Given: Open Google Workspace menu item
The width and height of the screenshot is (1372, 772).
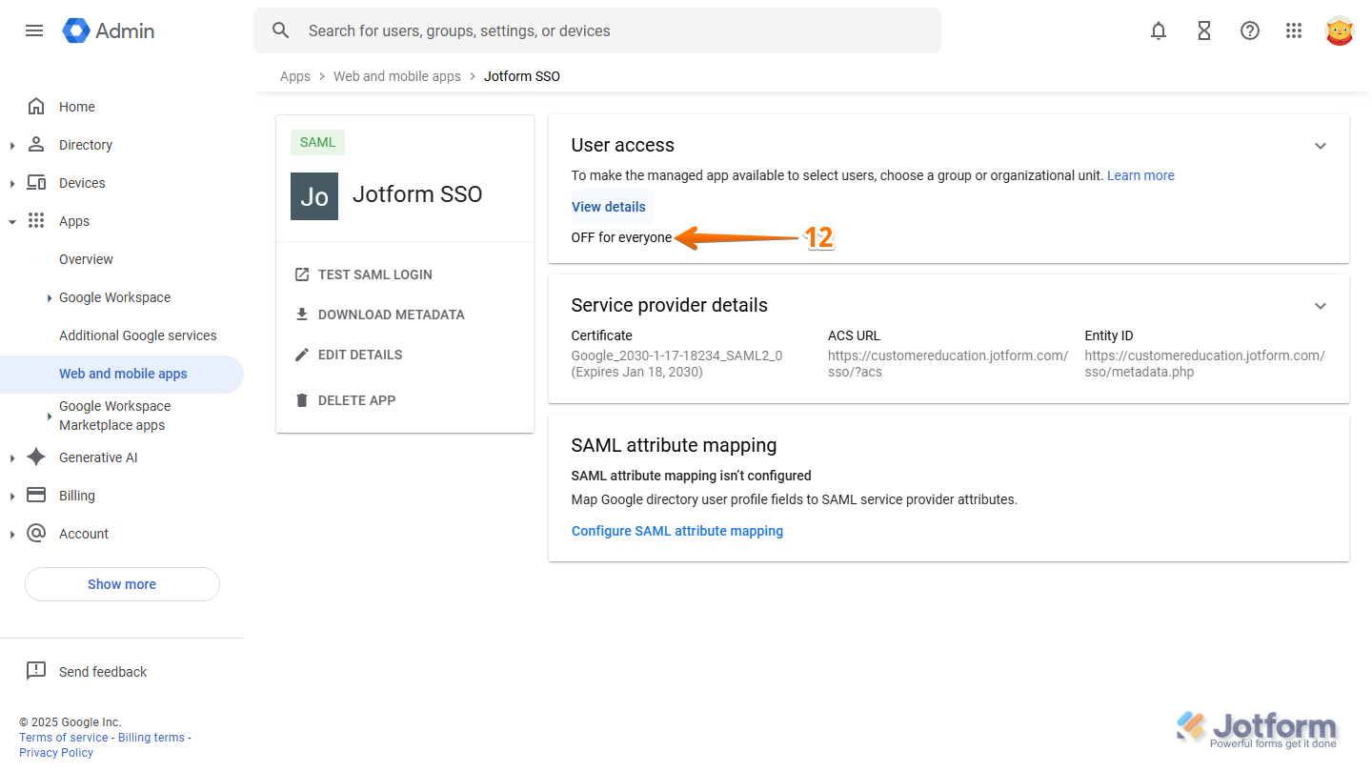Looking at the screenshot, I should [x=115, y=297].
